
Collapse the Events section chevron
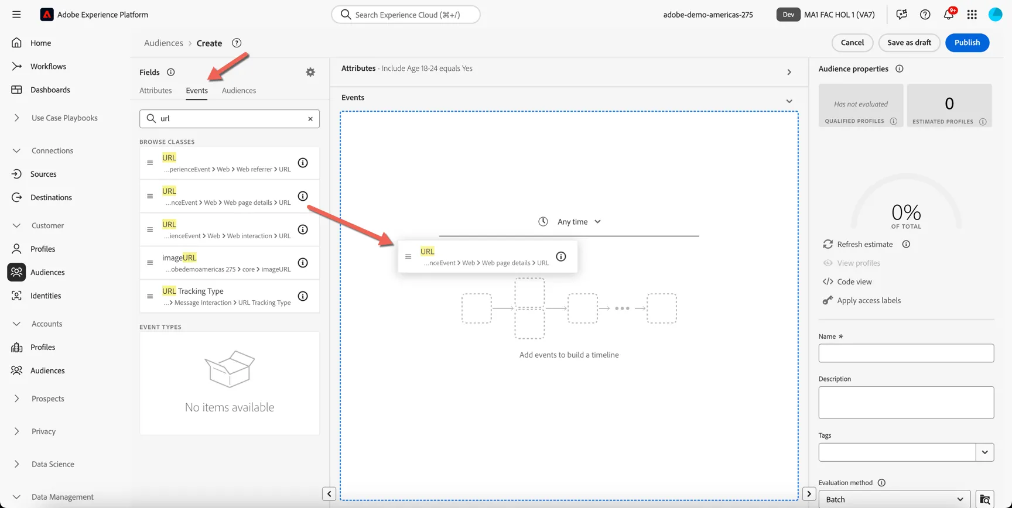[789, 101]
